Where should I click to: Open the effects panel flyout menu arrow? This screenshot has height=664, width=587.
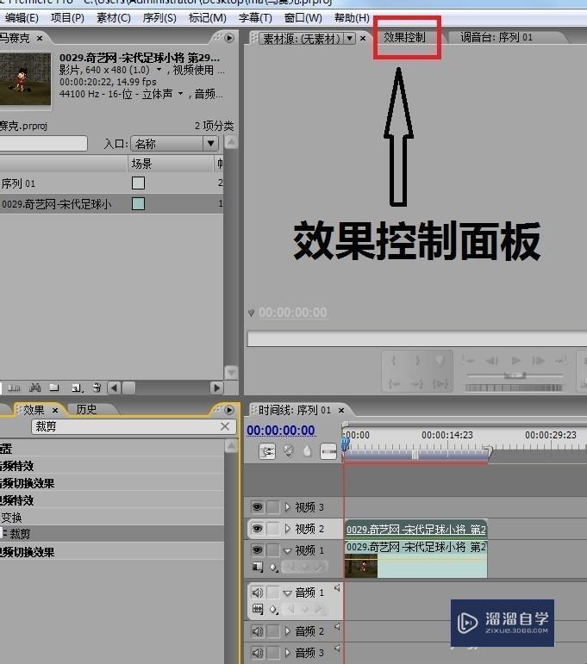229,409
